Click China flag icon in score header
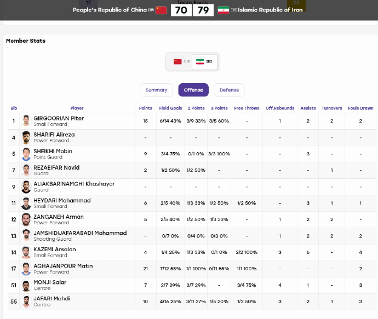The height and width of the screenshot is (319, 378). 161,10
